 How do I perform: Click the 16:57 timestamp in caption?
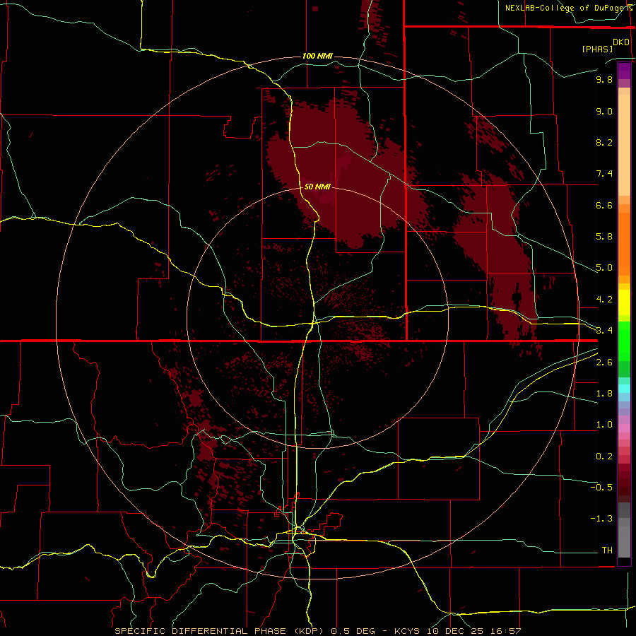click(507, 631)
